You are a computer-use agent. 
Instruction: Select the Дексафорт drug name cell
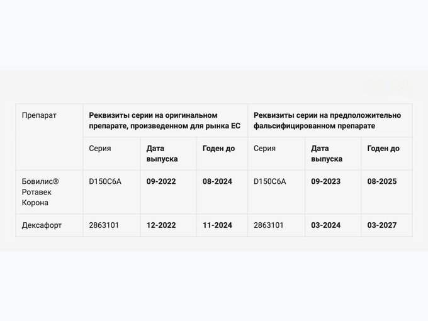pyautogui.click(x=49, y=225)
